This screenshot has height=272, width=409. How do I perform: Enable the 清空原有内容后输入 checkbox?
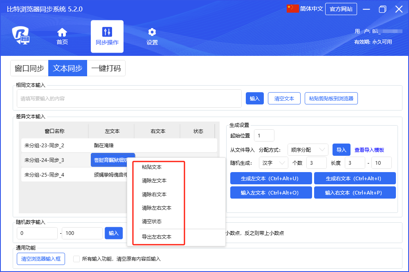[x=76, y=259]
